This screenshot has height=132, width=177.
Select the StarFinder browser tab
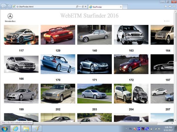click(105, 7)
